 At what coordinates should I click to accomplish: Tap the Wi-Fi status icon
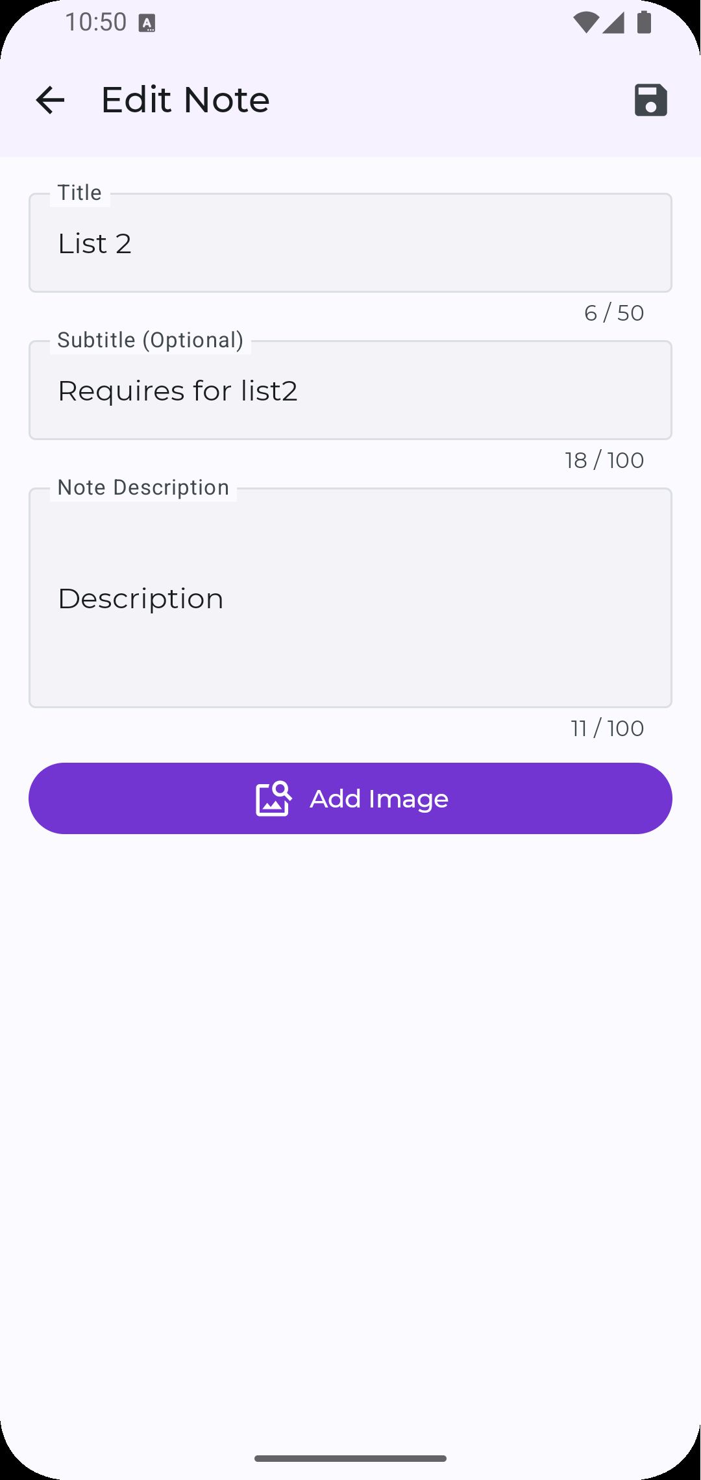(585, 23)
